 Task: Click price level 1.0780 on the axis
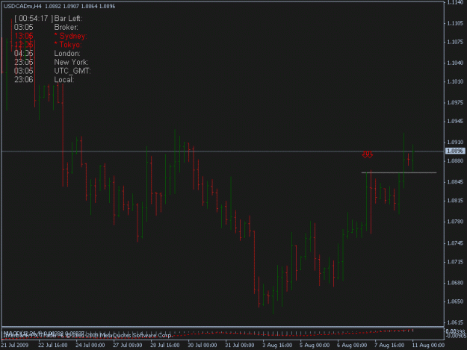point(455,222)
